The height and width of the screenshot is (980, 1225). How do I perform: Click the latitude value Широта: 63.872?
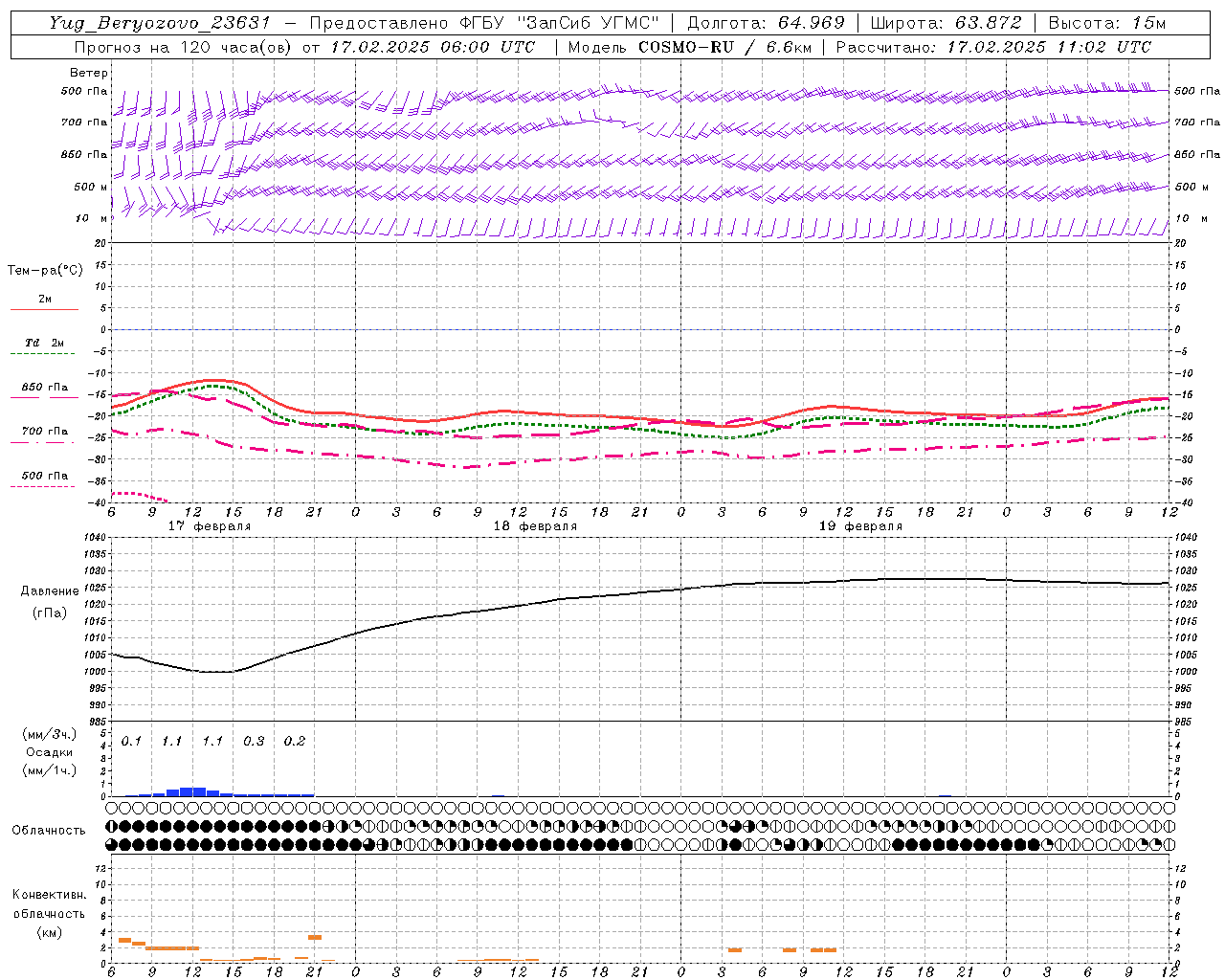947,23
